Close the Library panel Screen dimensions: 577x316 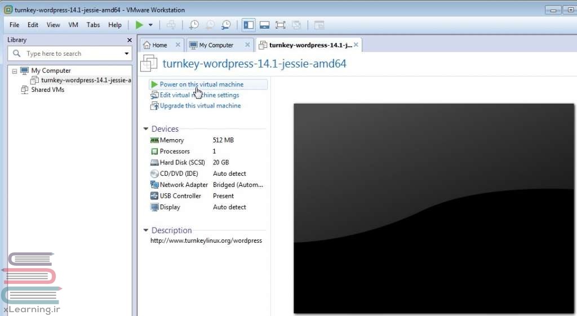point(130,40)
